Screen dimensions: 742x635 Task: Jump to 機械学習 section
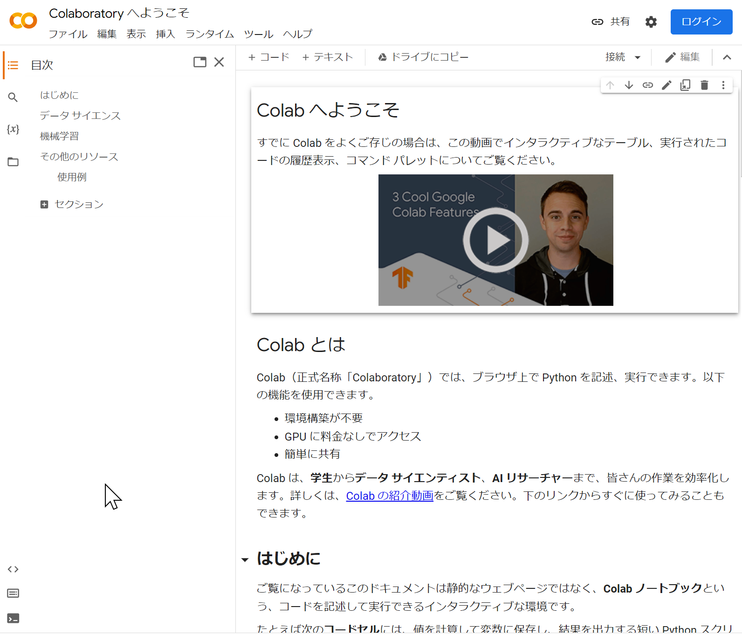59,136
